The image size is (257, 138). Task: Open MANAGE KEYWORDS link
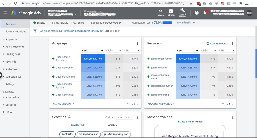(x=161, y=104)
